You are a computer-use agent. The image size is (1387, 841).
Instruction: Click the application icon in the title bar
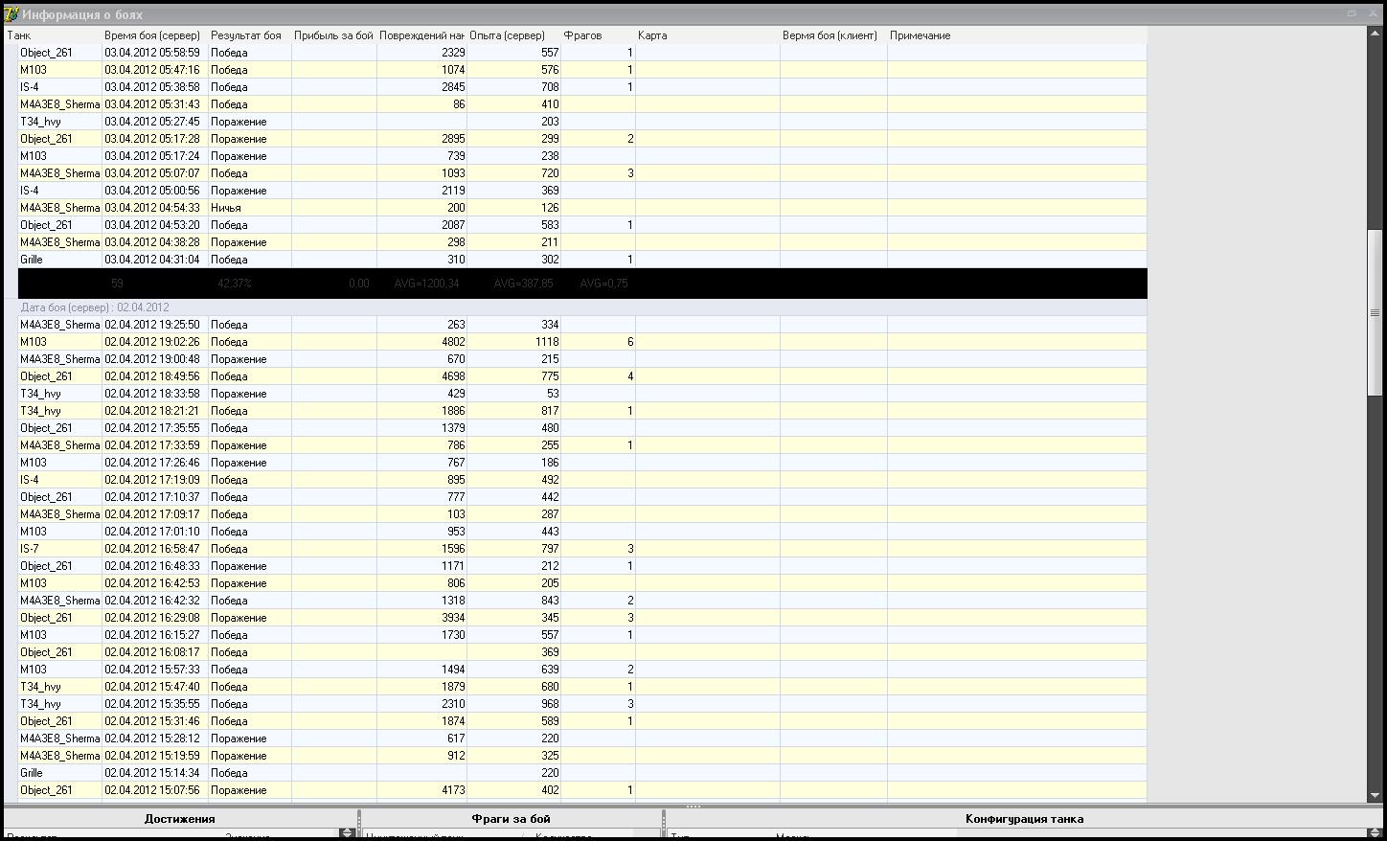11,14
